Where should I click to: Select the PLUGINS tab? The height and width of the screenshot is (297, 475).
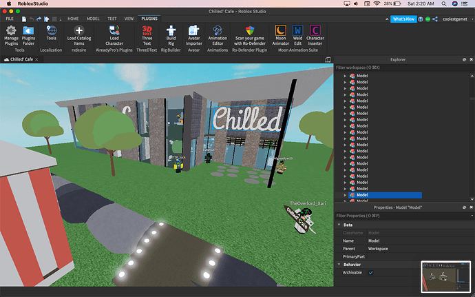(149, 19)
